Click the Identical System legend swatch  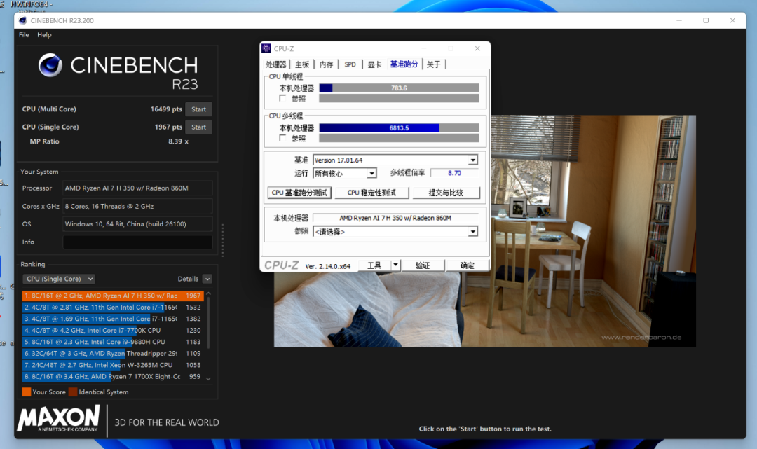(73, 392)
